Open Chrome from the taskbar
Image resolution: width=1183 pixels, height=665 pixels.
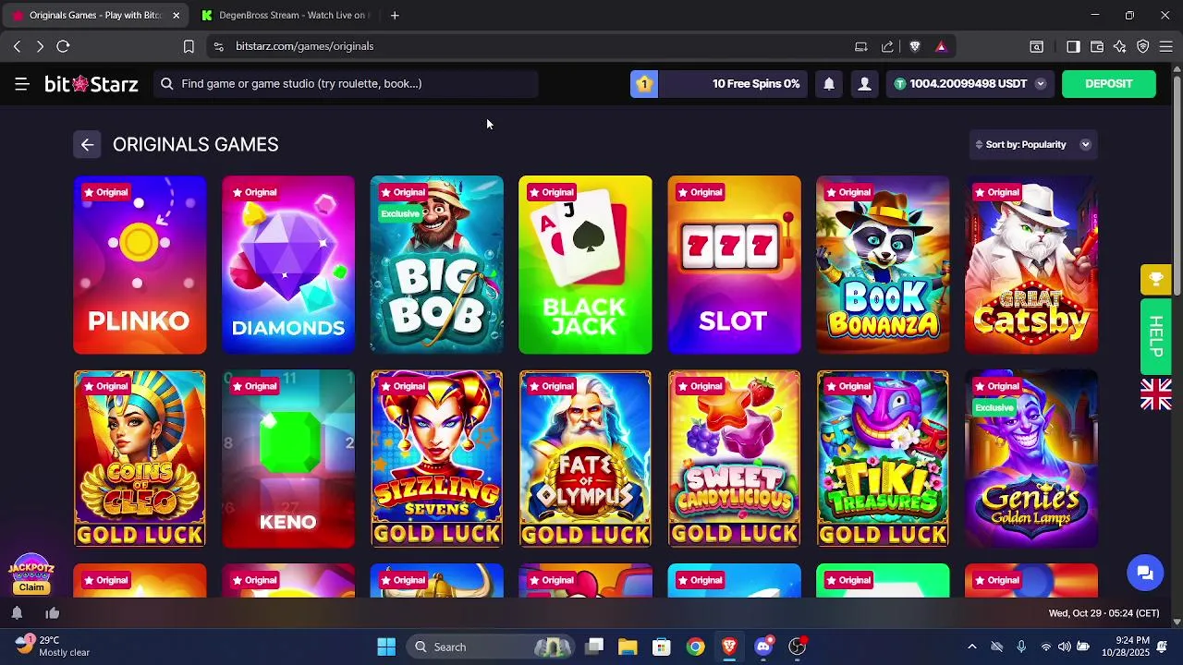(x=695, y=647)
